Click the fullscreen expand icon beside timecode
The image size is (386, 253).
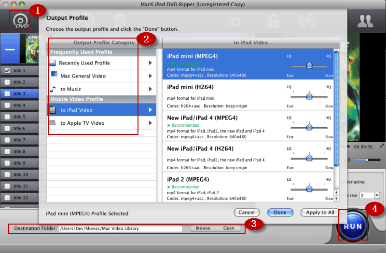coord(382,146)
